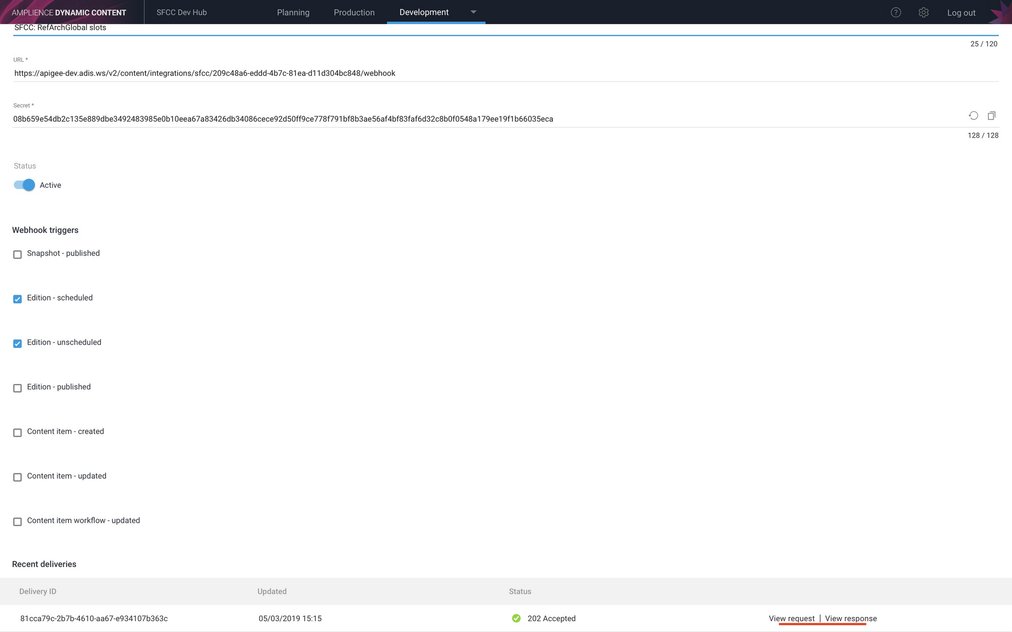Open the SFCC Dev Hub selector
1012x632 pixels.
(181, 12)
